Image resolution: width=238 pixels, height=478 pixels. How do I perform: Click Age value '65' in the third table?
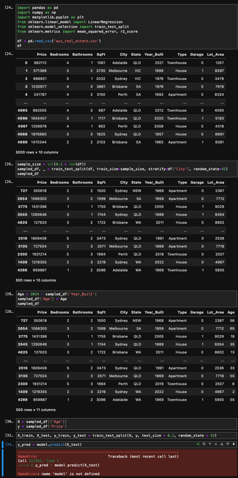pos(232,328)
